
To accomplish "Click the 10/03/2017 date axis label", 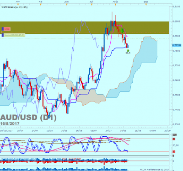I will (6, 131).
